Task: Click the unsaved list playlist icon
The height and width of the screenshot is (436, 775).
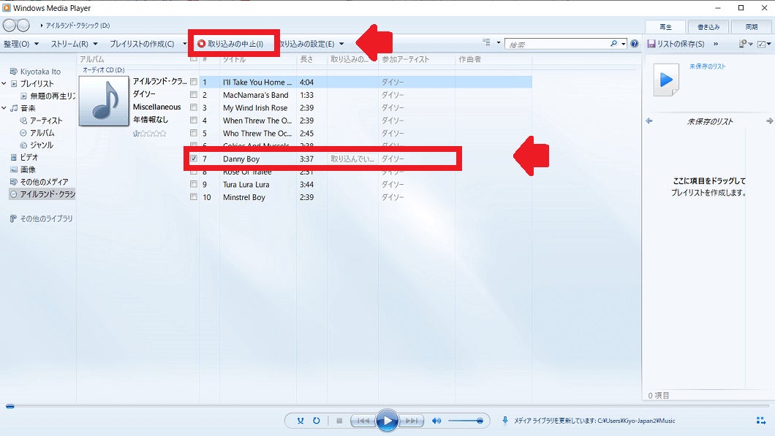Action: (x=666, y=80)
